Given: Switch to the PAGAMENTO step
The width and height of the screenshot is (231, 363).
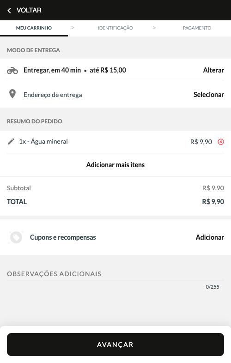Looking at the screenshot, I should 197,28.
